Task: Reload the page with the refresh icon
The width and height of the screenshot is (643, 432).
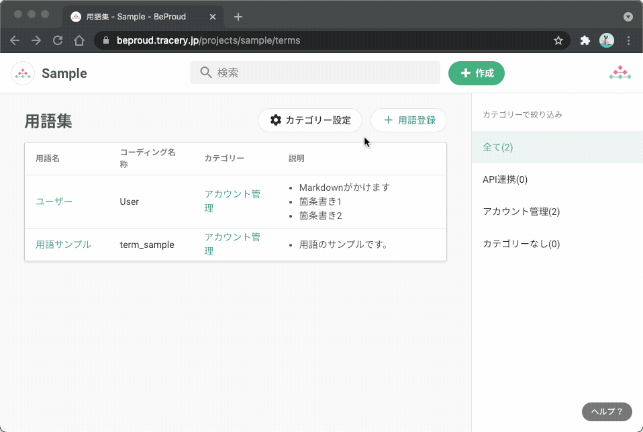Action: click(x=58, y=40)
